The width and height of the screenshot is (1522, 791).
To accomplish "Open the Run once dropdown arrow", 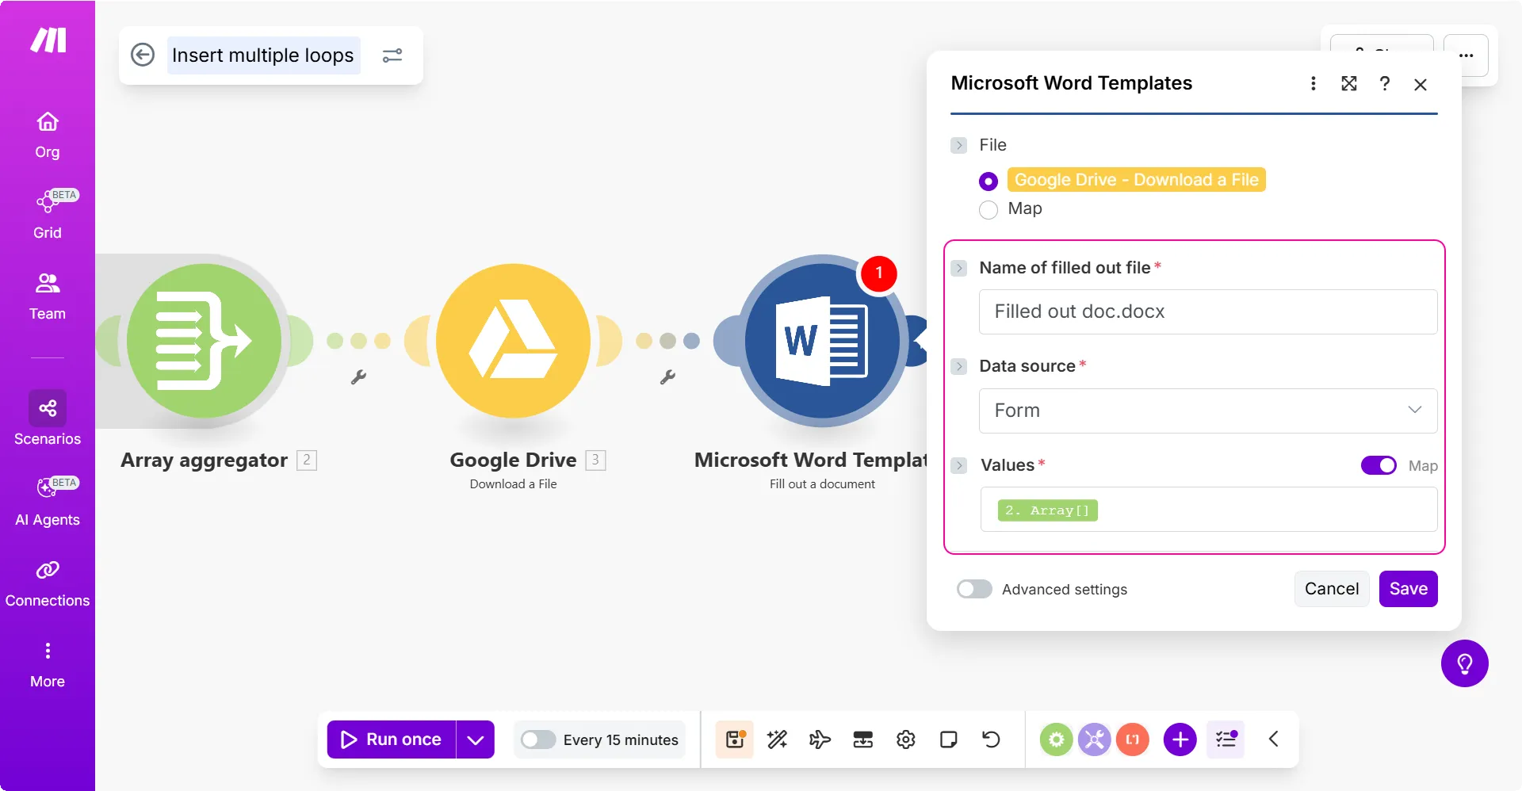I will tap(476, 739).
